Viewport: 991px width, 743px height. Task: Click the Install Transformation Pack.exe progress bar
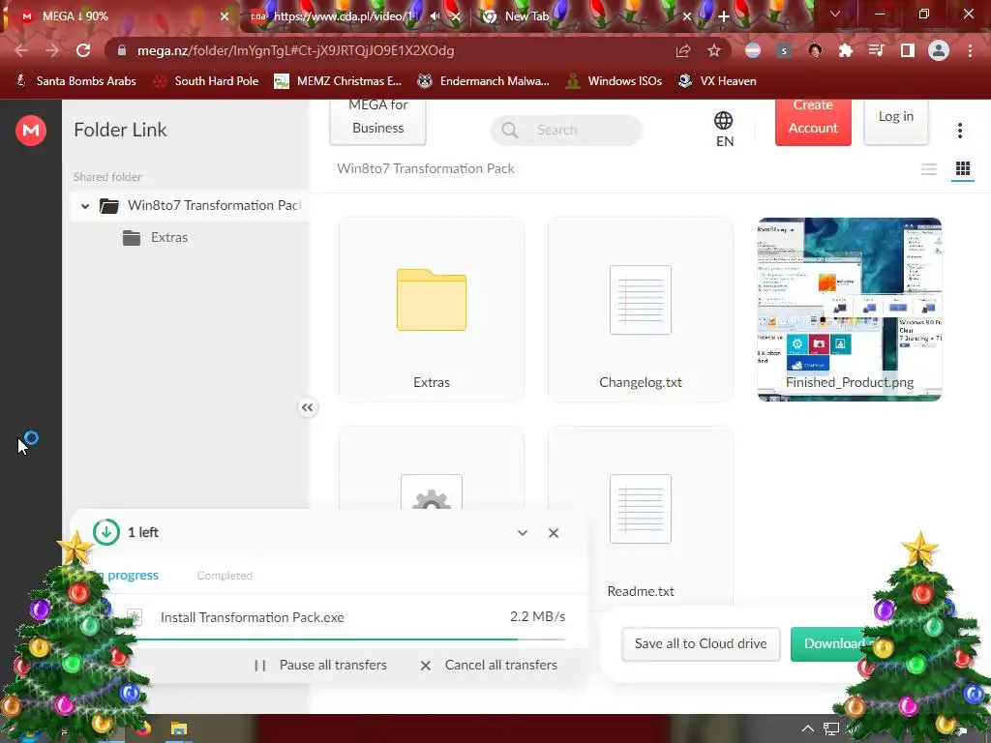point(350,639)
